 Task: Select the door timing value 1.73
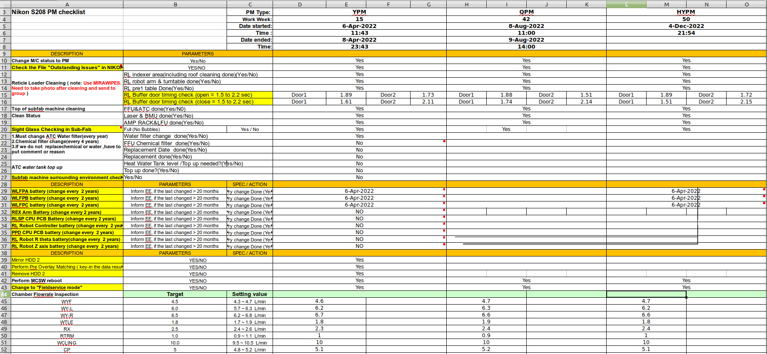pyautogui.click(x=428, y=95)
